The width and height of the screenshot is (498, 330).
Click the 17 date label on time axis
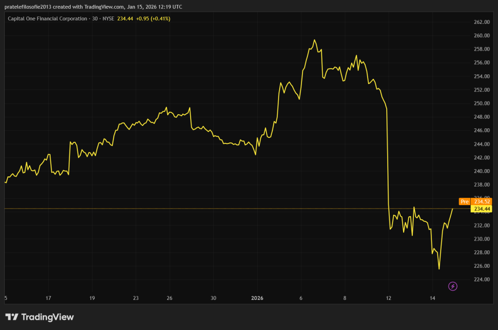48,298
